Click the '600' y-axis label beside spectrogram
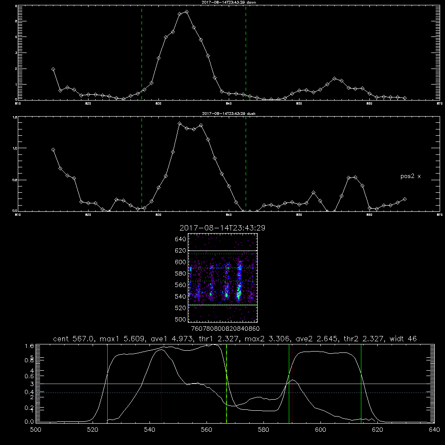 pyautogui.click(x=181, y=262)
